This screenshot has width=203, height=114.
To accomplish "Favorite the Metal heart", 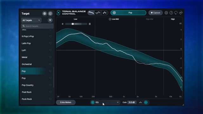I will pyautogui.click(x=50, y=57).
